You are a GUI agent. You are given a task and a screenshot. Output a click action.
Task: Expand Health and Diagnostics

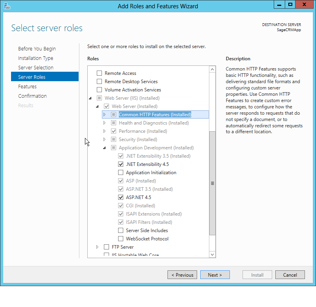point(104,123)
